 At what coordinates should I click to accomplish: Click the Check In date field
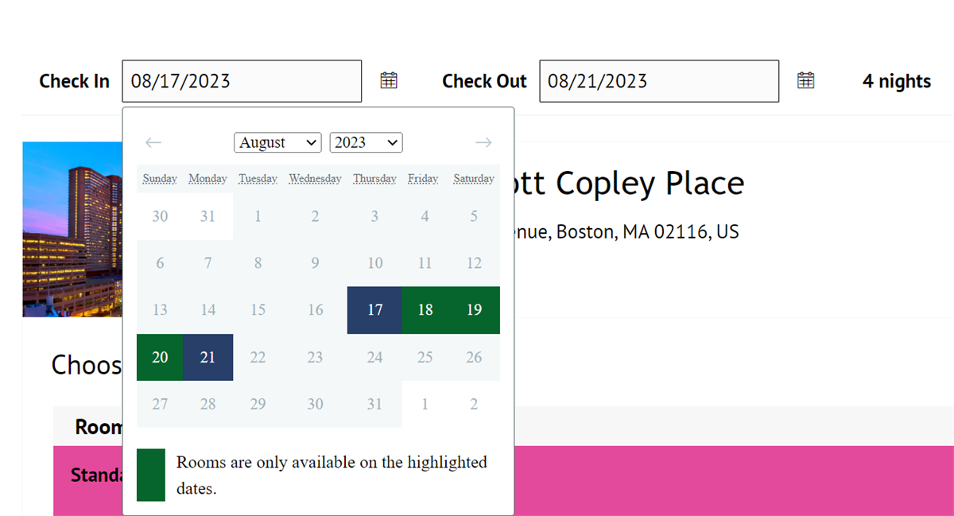point(242,81)
